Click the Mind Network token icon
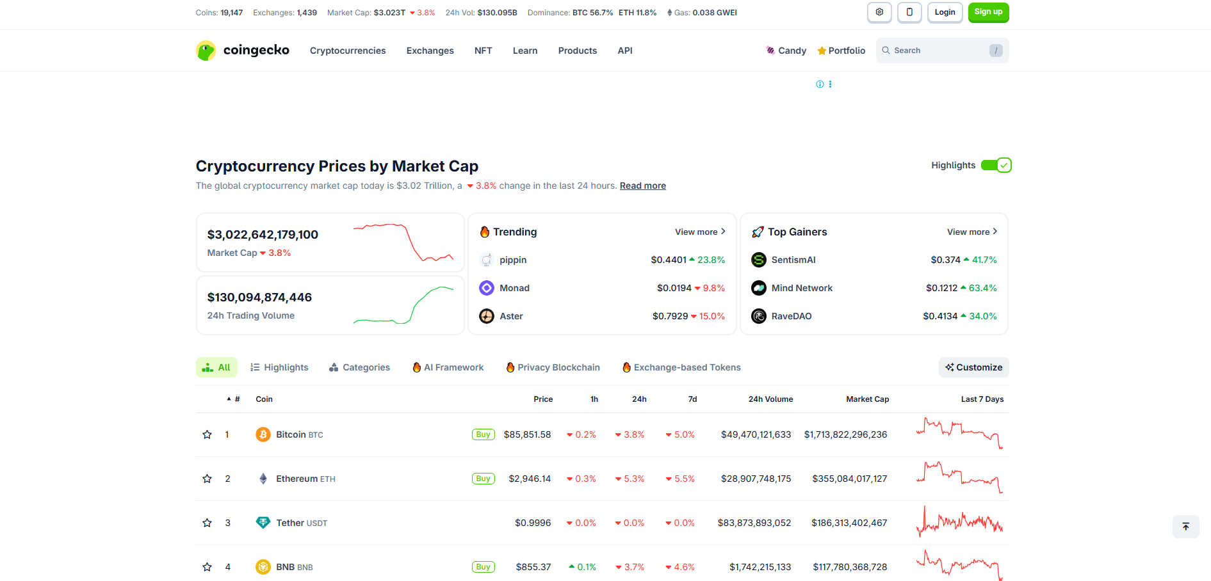The width and height of the screenshot is (1211, 581). [759, 288]
